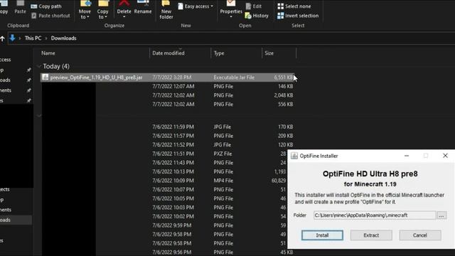Browse for folder with the ... button
This screenshot has height=256, width=455.
click(x=441, y=215)
